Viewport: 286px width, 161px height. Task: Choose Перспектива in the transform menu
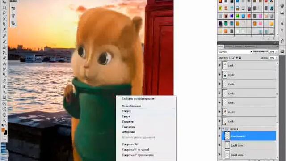[x=129, y=127]
